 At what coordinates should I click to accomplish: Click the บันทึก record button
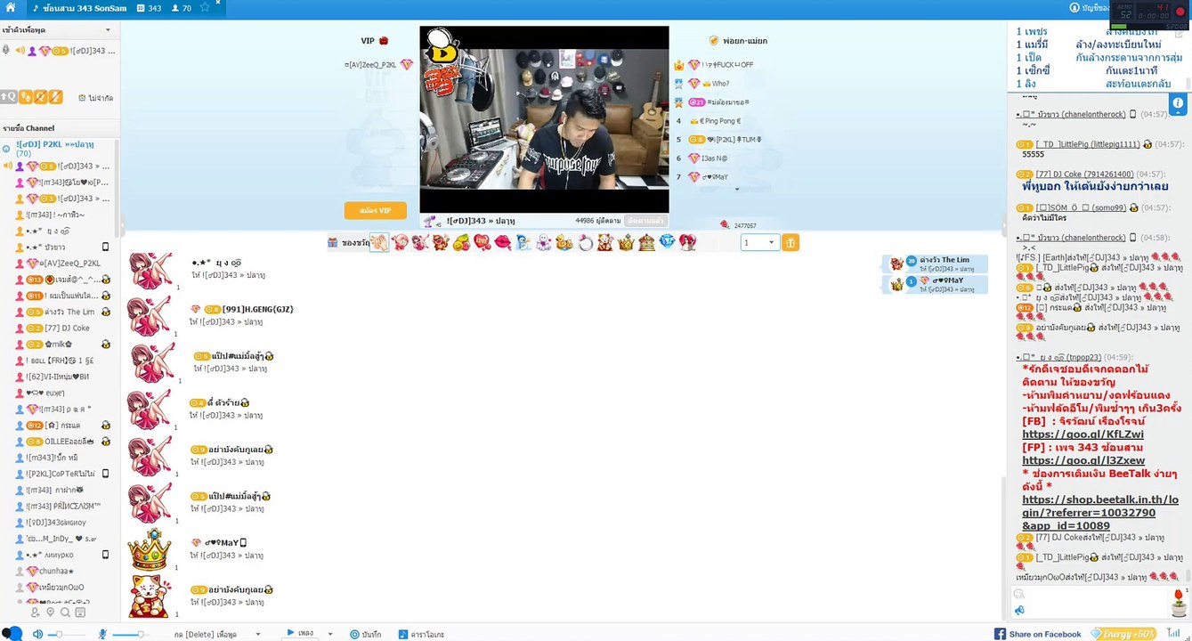(x=366, y=634)
